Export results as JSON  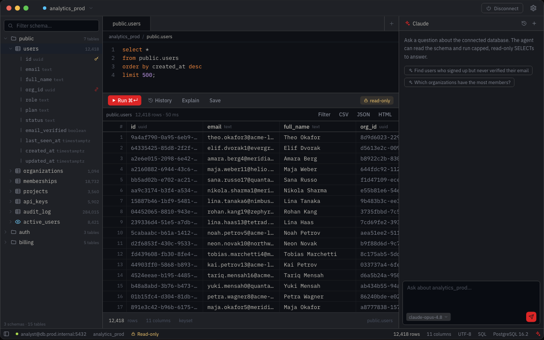click(363, 115)
